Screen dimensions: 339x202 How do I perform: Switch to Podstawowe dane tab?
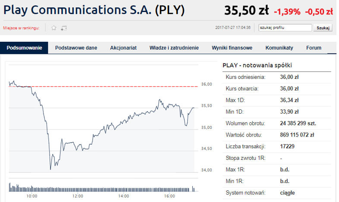point(76,48)
